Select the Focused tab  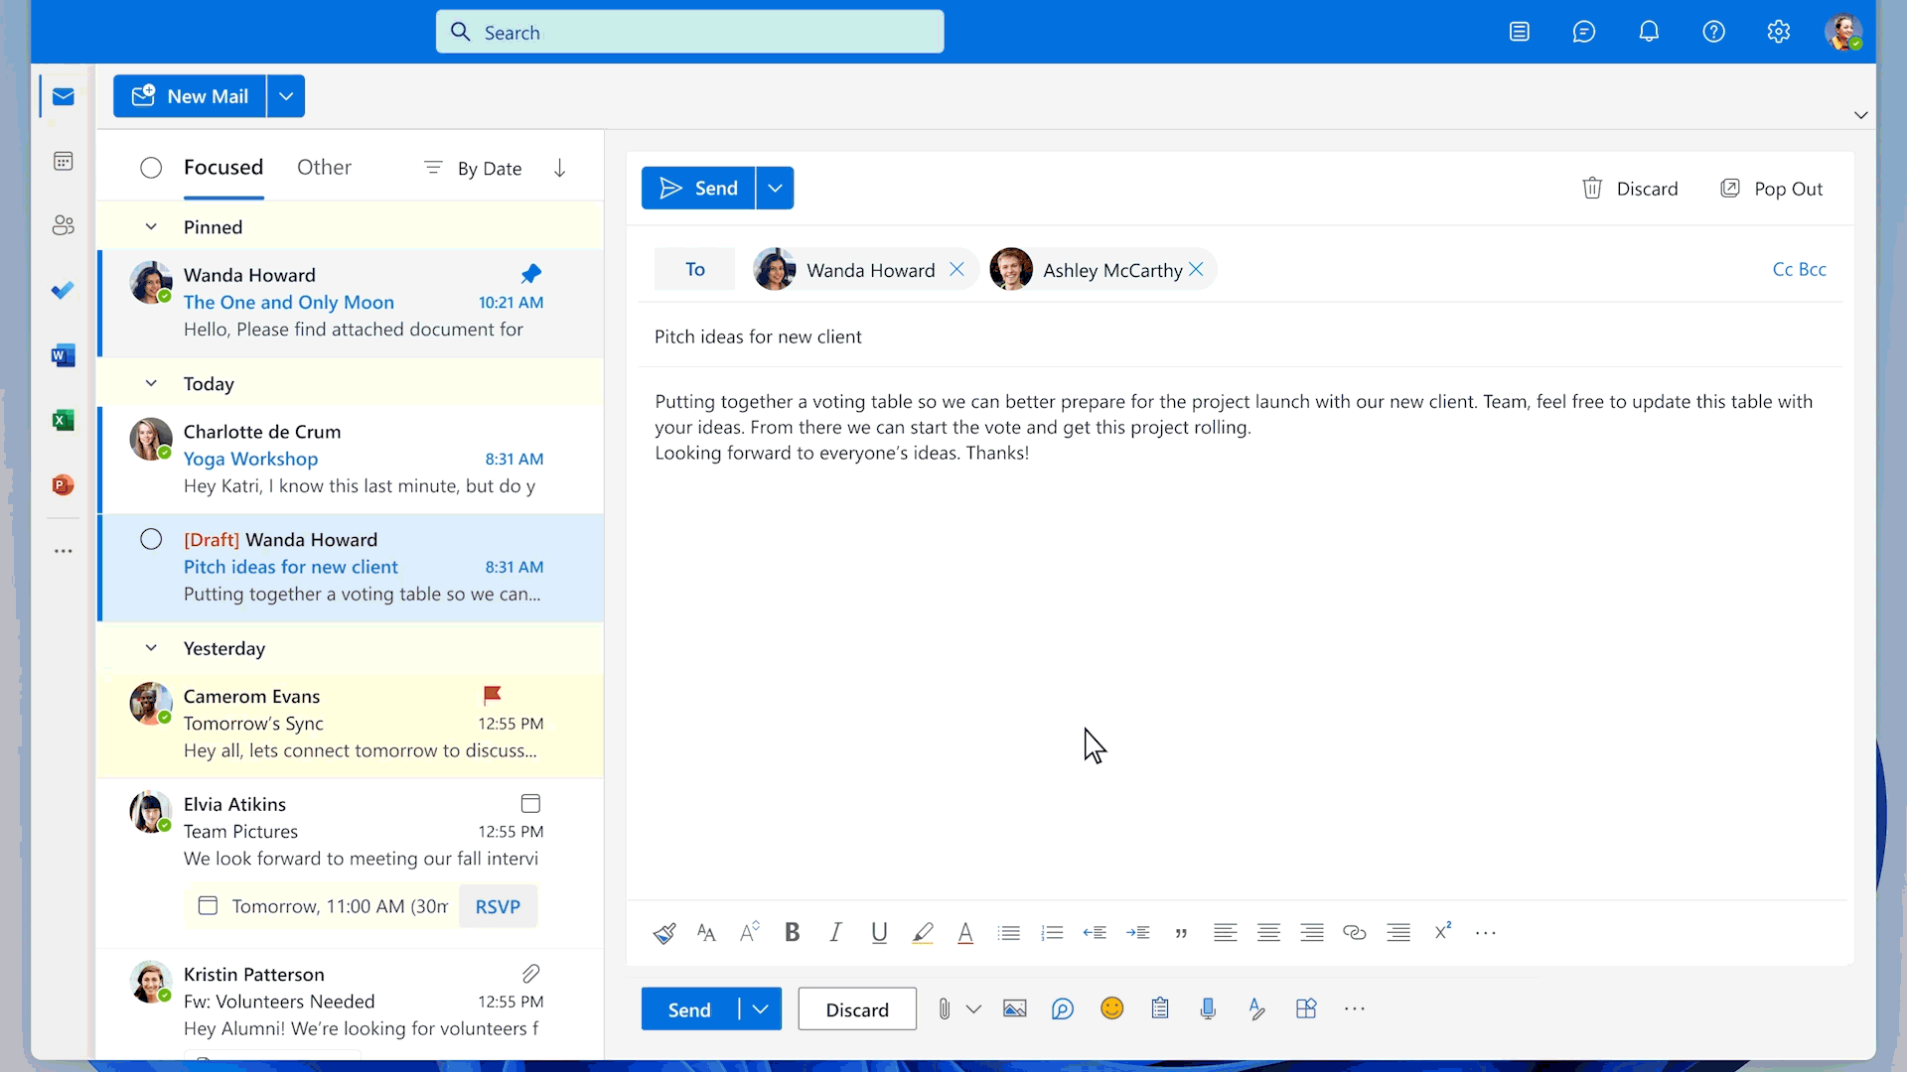coord(222,167)
